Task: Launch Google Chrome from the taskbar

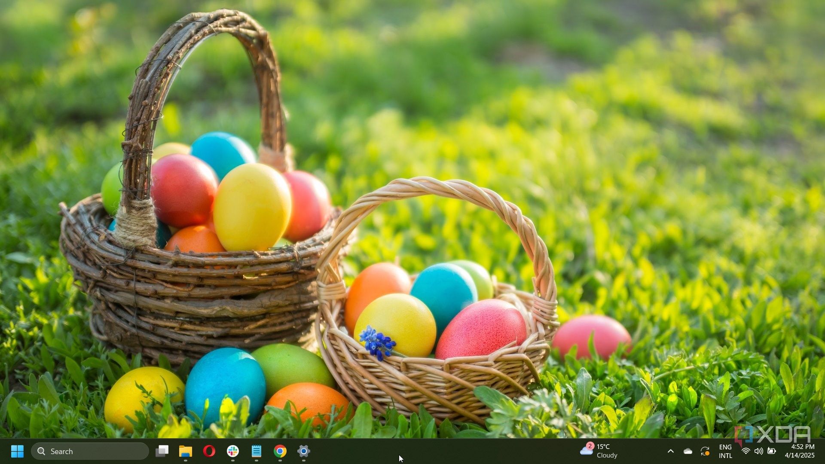Action: (280, 451)
